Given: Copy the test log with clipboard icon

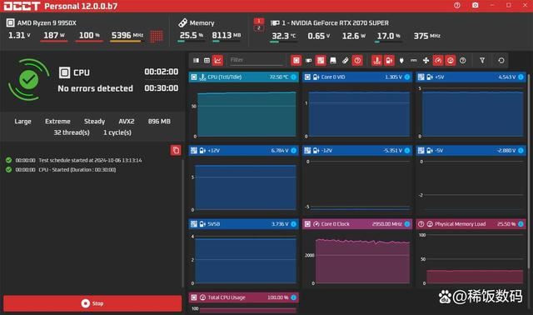Looking at the screenshot, I should [176, 150].
